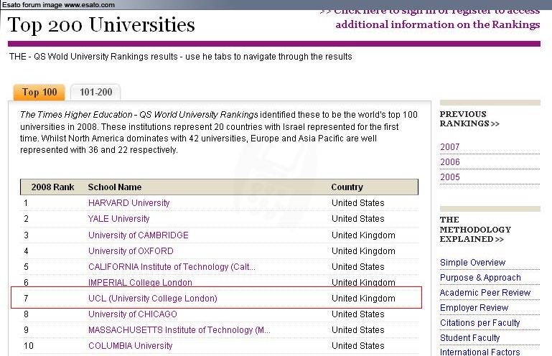Click the School Name column header

click(x=115, y=187)
